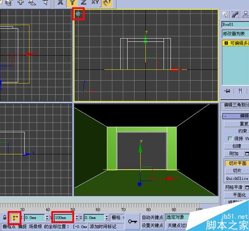249x231 pixels.
Task: Toggle absolute/offset transform type-in mode
Action: click(x=15, y=217)
